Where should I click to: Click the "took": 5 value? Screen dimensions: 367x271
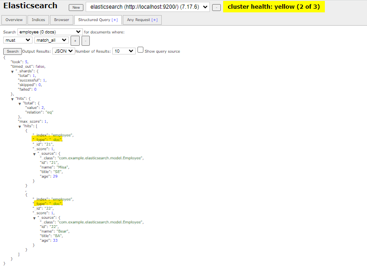click(x=26, y=62)
